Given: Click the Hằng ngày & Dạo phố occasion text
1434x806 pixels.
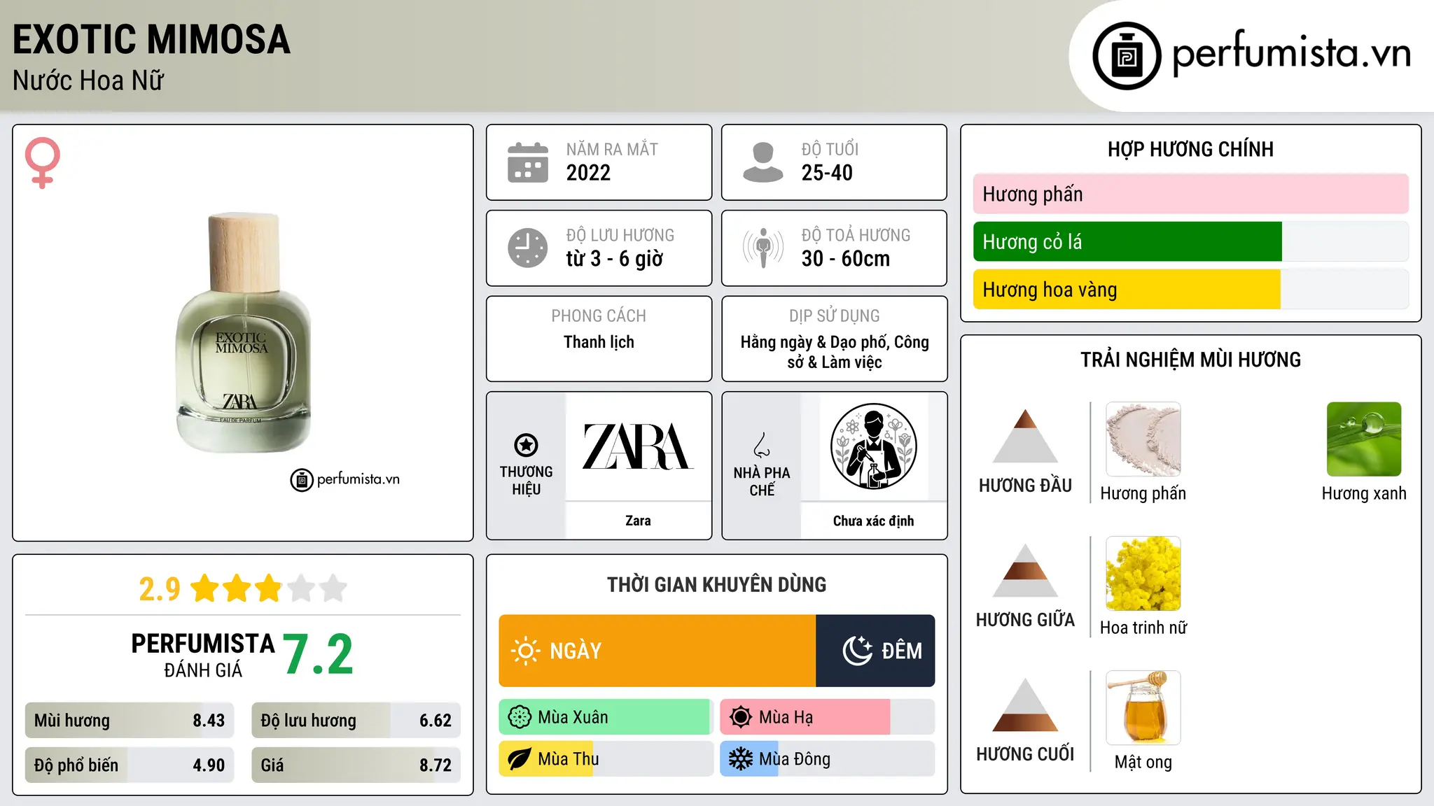Looking at the screenshot, I should [835, 352].
